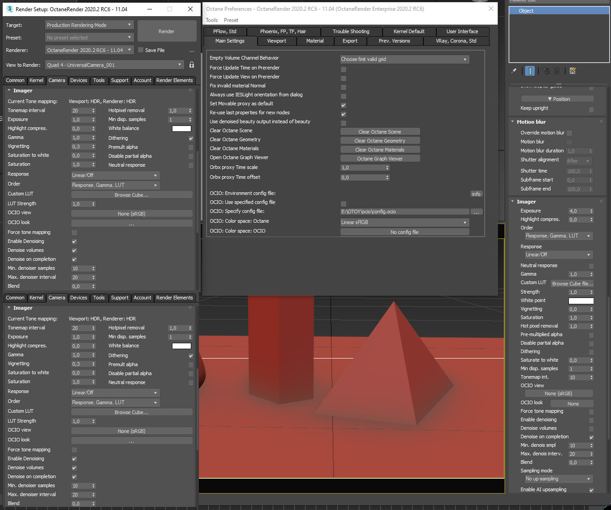Click White balance swatch in lower Imager rollout

(x=181, y=346)
